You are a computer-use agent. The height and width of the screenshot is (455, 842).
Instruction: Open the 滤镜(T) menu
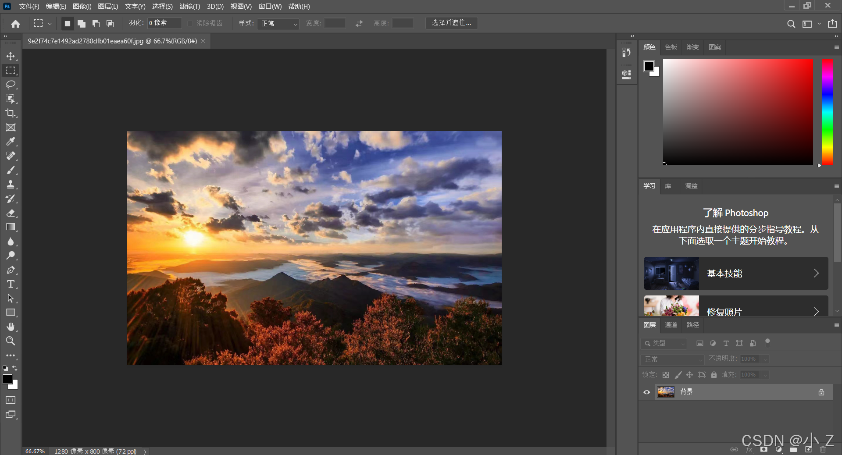(x=189, y=7)
